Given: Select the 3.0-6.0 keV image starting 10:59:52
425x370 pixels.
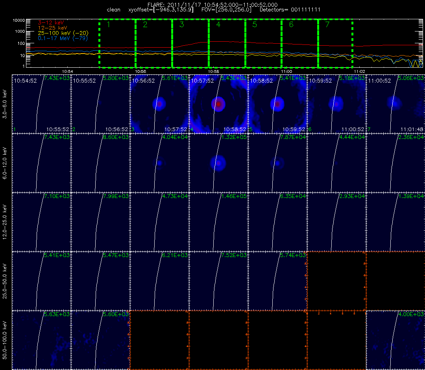Looking at the screenshot, I should click(336, 104).
